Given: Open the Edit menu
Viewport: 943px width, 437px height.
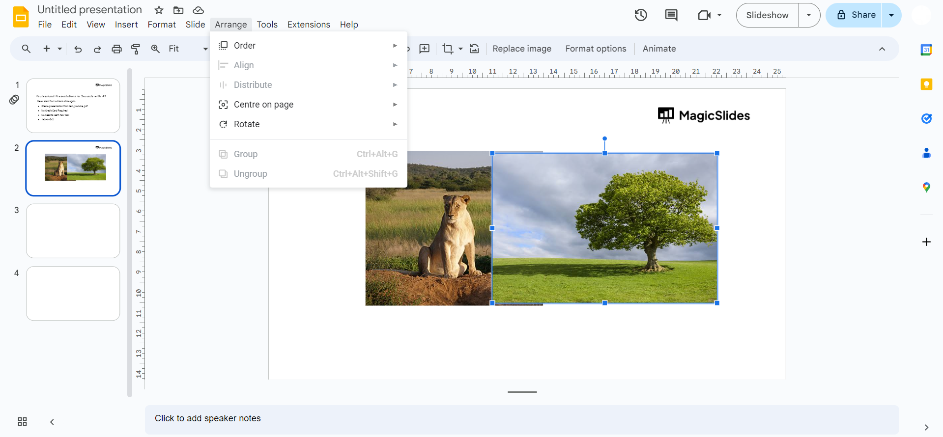Looking at the screenshot, I should coord(69,25).
